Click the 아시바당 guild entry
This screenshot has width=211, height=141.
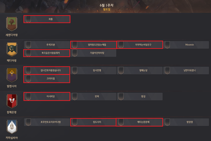pyautogui.click(x=47, y=96)
